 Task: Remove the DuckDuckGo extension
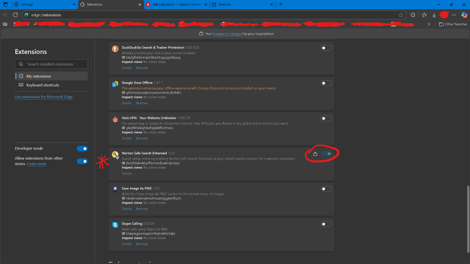pyautogui.click(x=142, y=68)
